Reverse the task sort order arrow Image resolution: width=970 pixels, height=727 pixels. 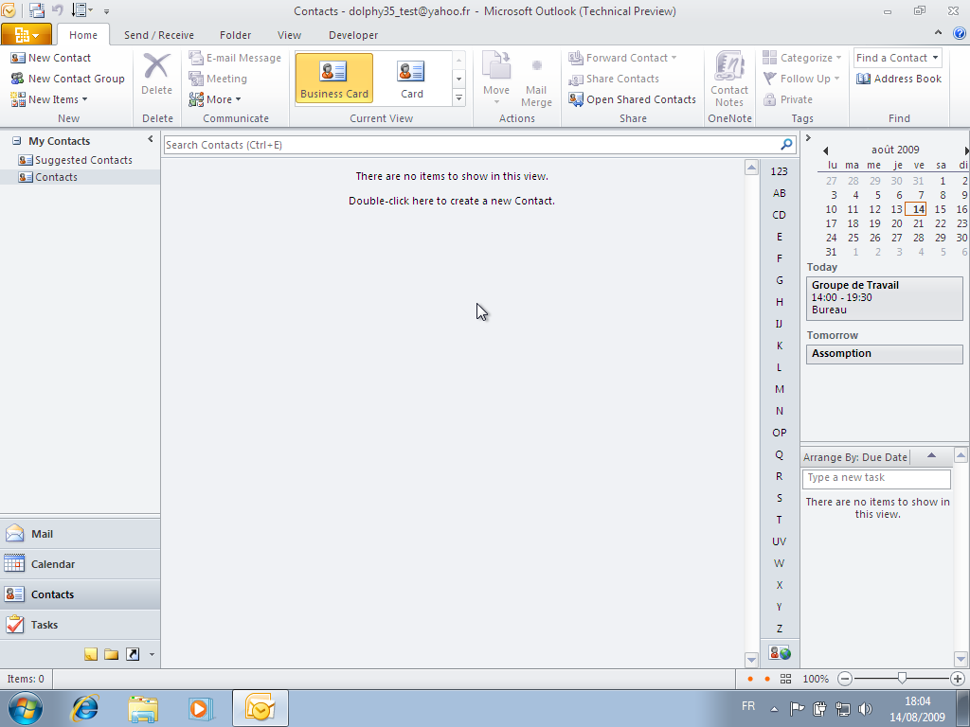931,456
